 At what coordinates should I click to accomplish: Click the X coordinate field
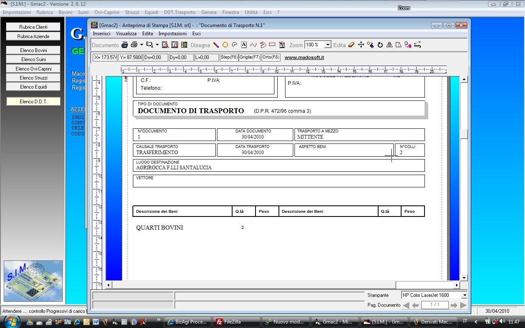click(105, 57)
